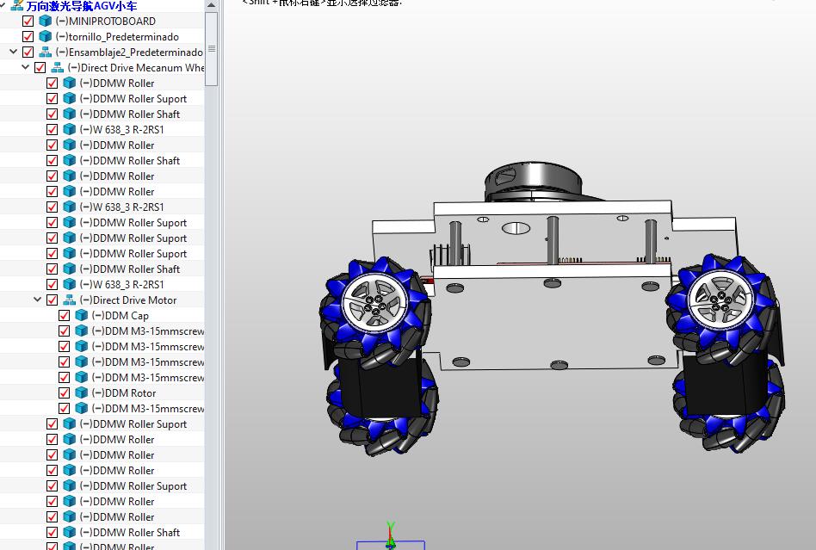The image size is (816, 550).
Task: Click the Direct Drive Mecanum Wheel assembly icon
Action: pyautogui.click(x=58, y=68)
